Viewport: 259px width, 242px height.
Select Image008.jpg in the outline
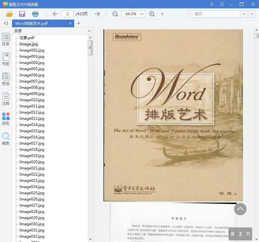tap(32, 87)
